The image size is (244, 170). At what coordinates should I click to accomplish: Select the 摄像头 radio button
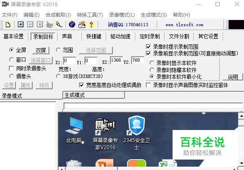click(11, 76)
